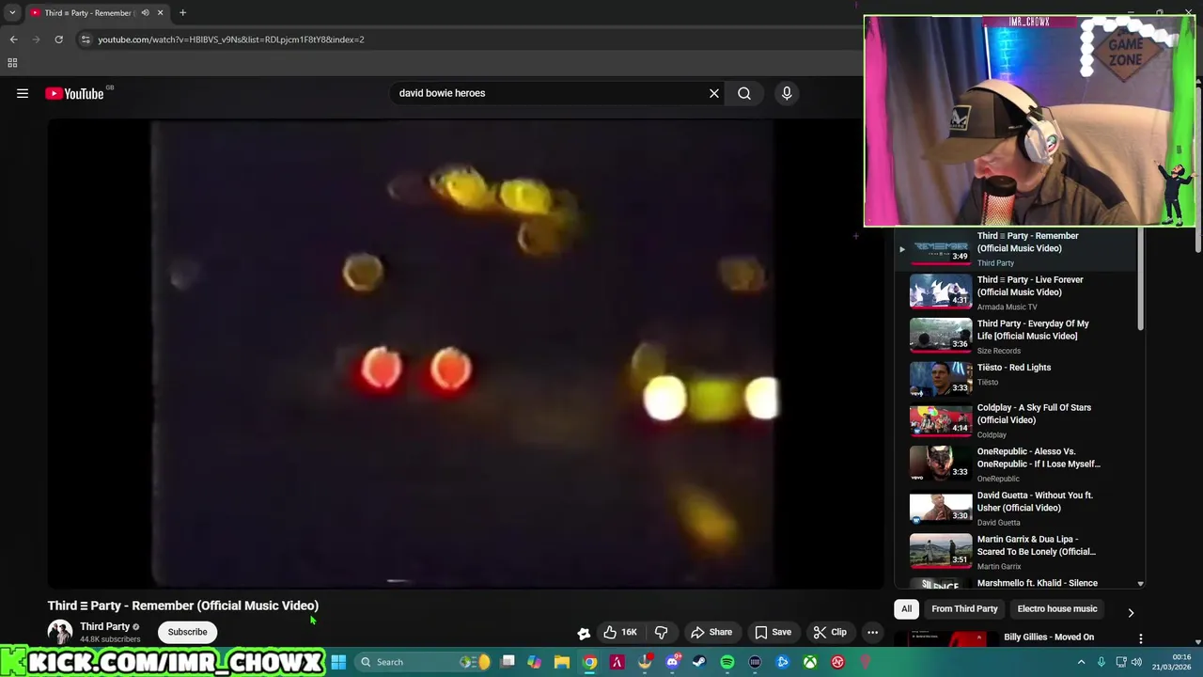1203x677 pixels.
Task: View site information icon in the address bar
Action: (x=85, y=39)
